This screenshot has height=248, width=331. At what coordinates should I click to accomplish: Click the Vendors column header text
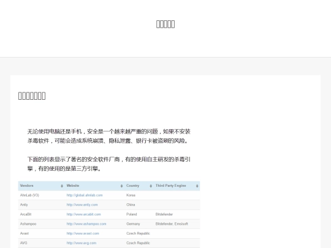click(26, 186)
